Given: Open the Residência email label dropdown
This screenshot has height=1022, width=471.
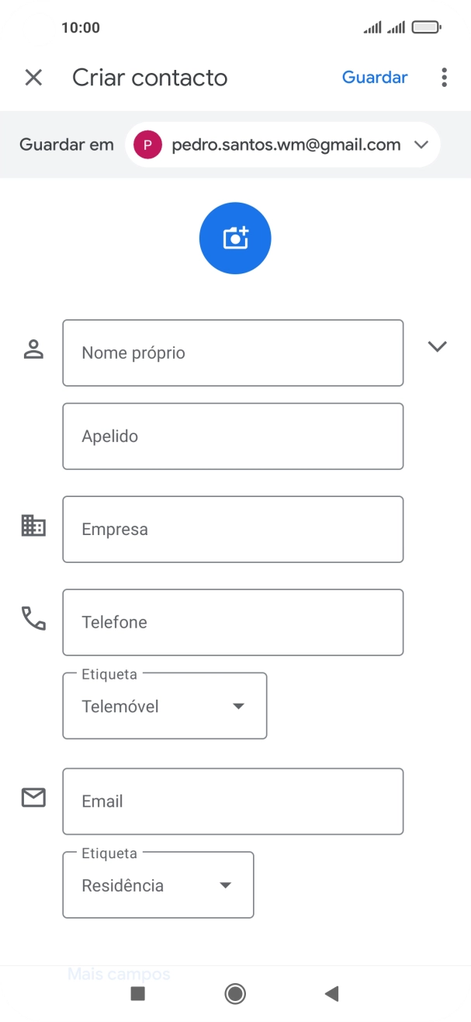Looking at the screenshot, I should 225,885.
